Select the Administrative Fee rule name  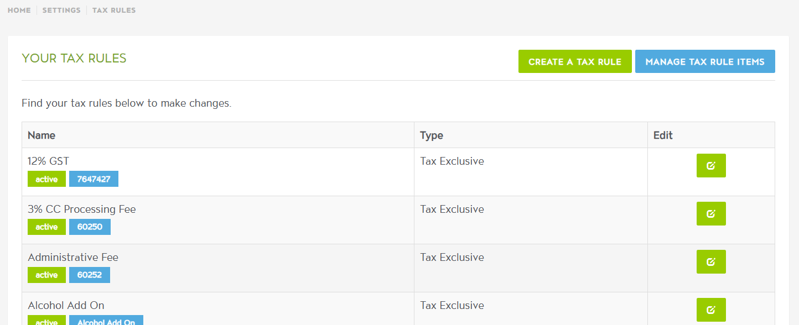73,258
